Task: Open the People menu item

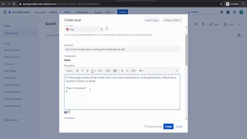Action: pos(98,12)
